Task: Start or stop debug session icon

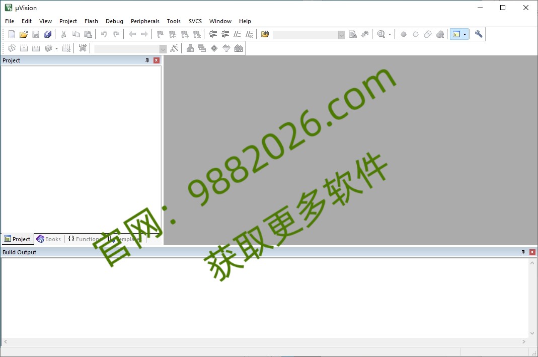Action: click(381, 34)
